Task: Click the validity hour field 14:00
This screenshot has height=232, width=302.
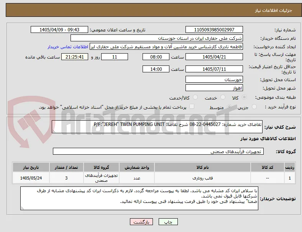Action: 156,69
